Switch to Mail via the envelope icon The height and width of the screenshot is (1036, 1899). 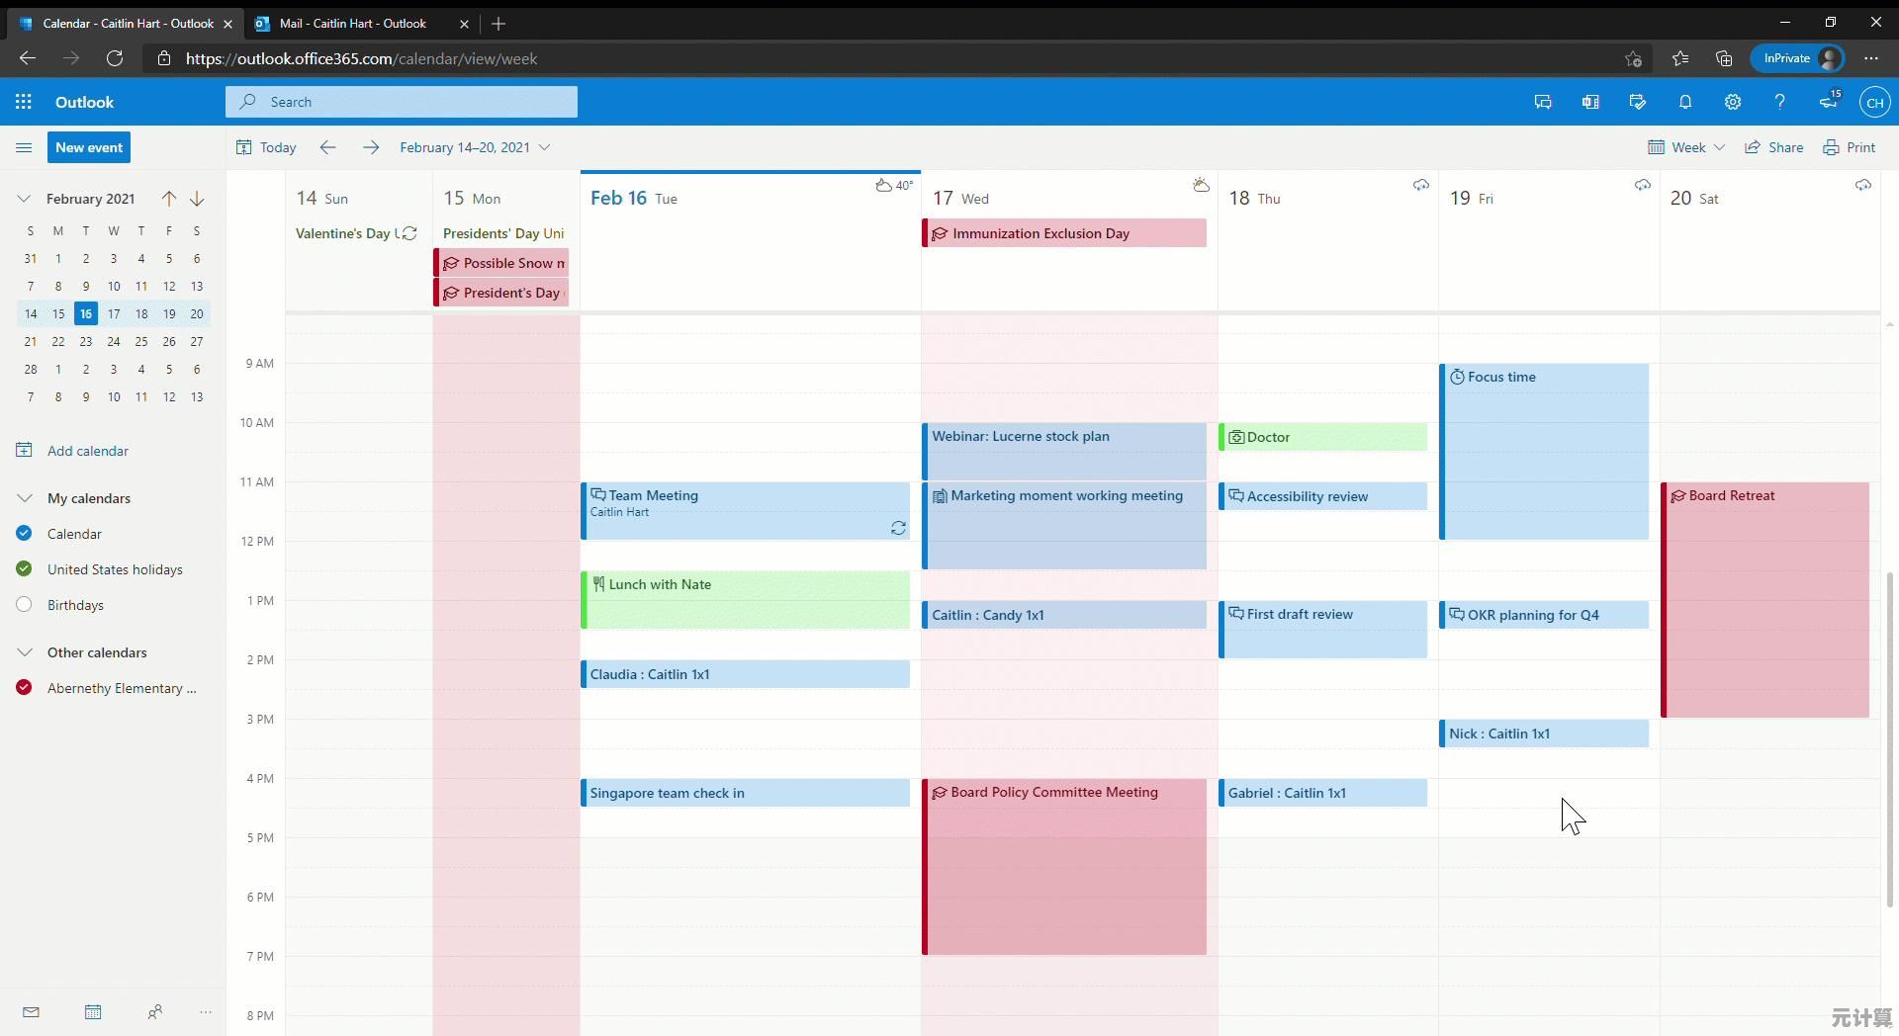pos(31,1011)
